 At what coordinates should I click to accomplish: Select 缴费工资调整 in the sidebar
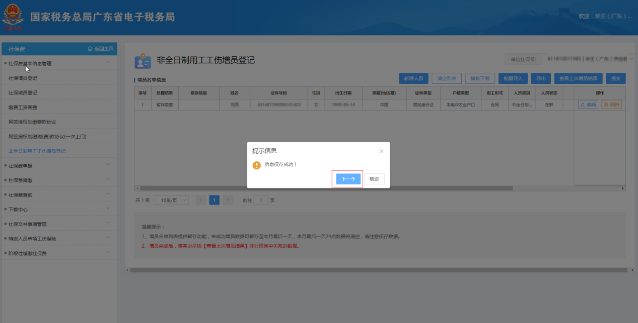coord(23,107)
